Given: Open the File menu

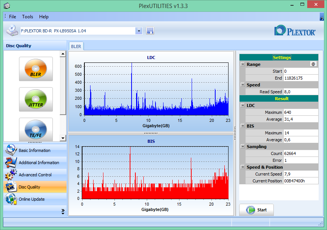Looking at the screenshot, I should click(13, 17).
